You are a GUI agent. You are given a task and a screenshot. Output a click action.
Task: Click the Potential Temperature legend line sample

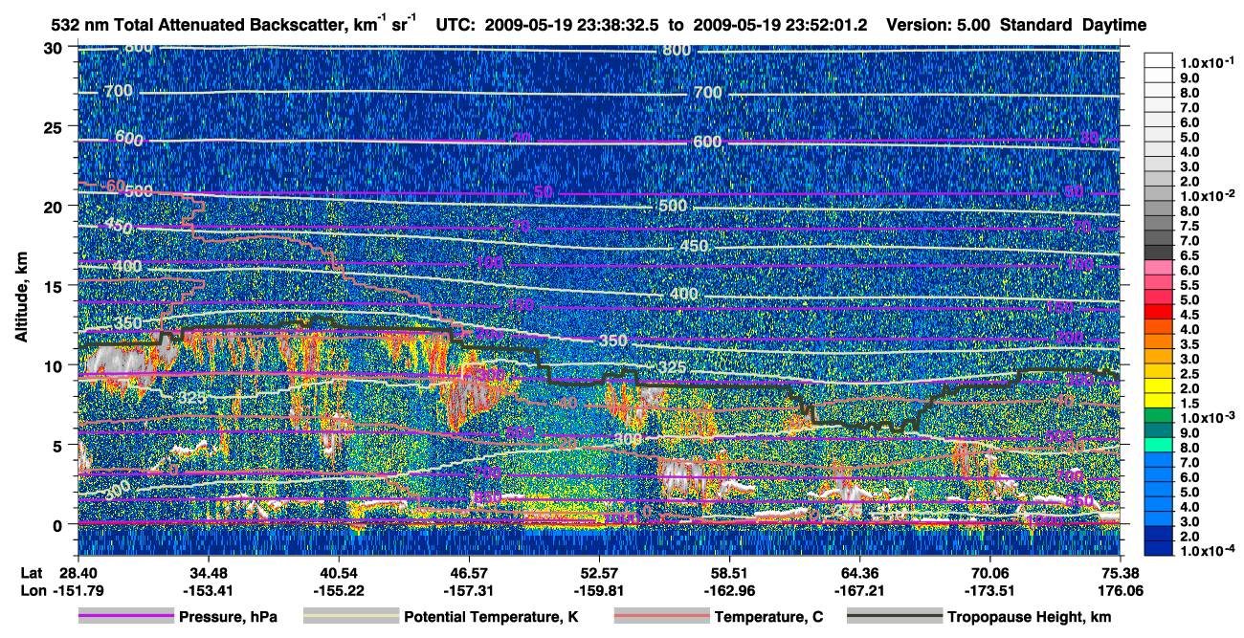coord(350,617)
